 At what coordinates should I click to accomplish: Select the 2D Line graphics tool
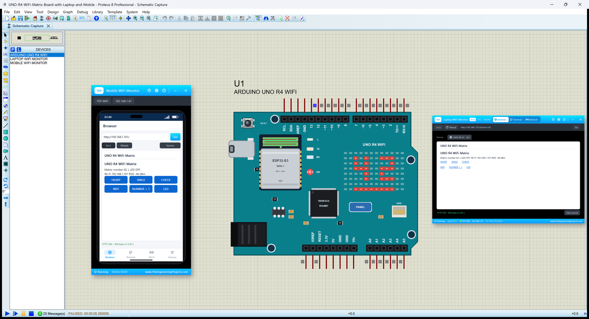coord(6,126)
